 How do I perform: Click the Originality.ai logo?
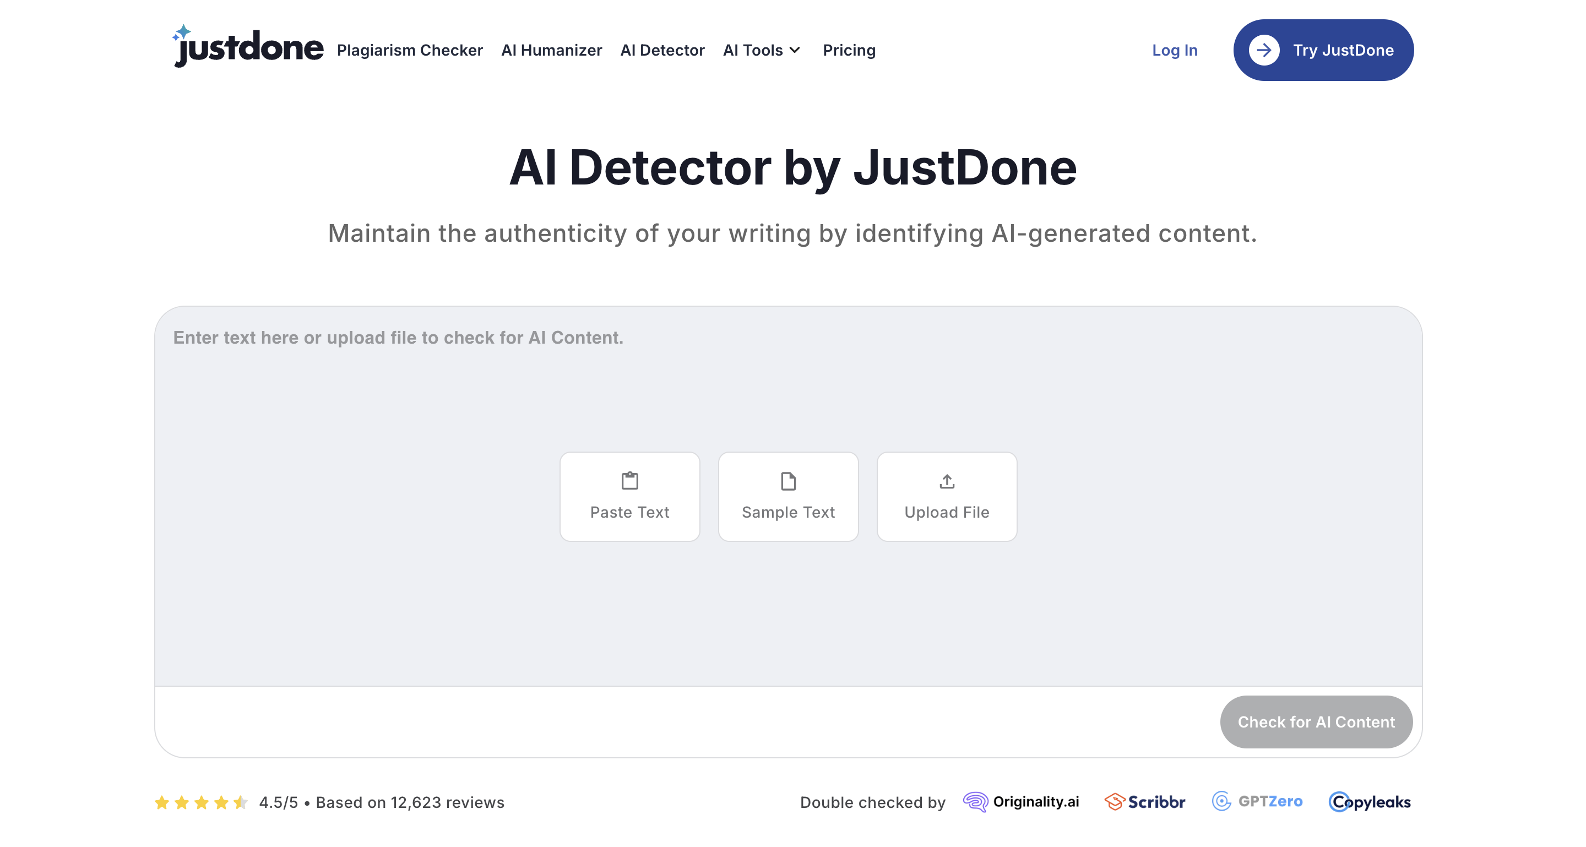click(x=1021, y=801)
